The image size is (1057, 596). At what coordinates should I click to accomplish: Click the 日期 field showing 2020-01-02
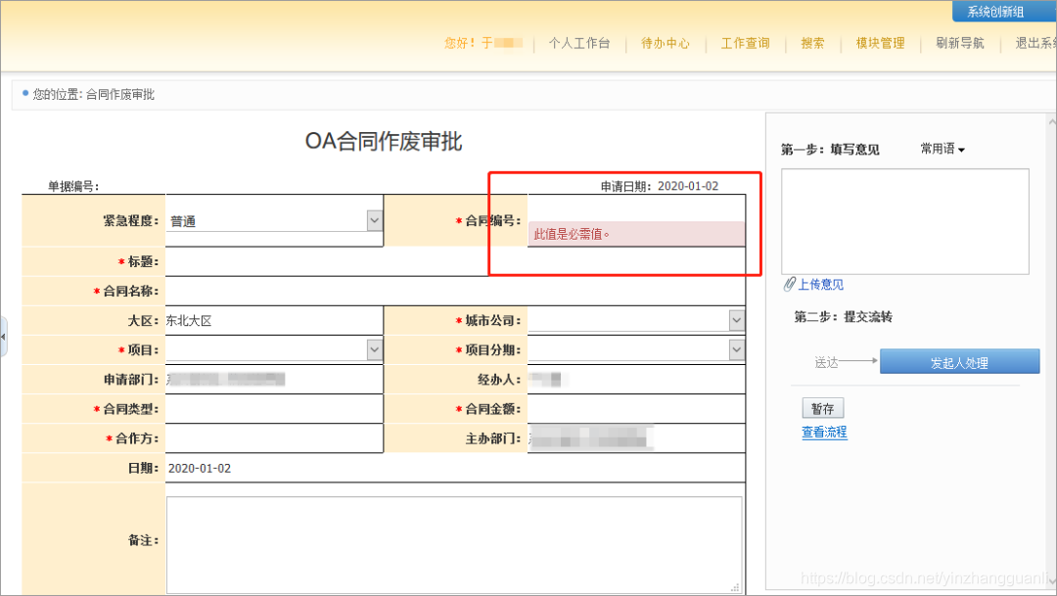(455, 468)
